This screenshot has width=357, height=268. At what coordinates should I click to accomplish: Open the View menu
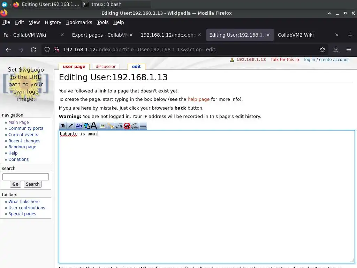click(x=35, y=22)
